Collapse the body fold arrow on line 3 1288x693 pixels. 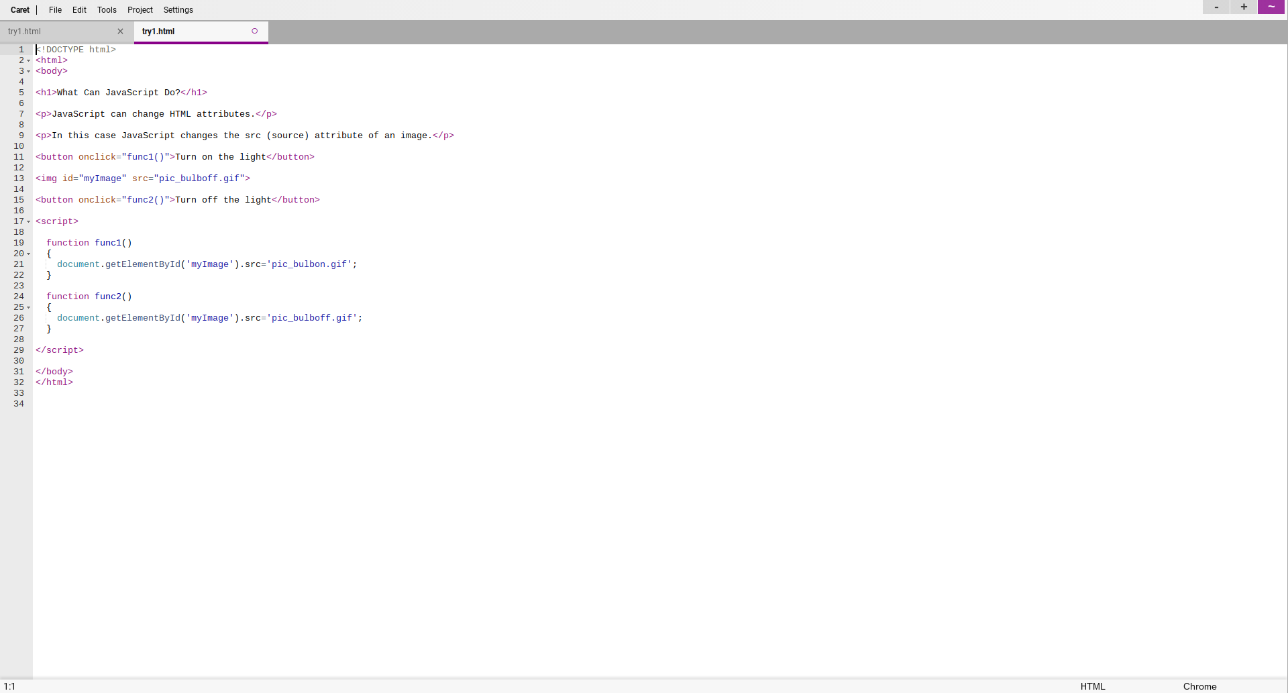tap(28, 71)
